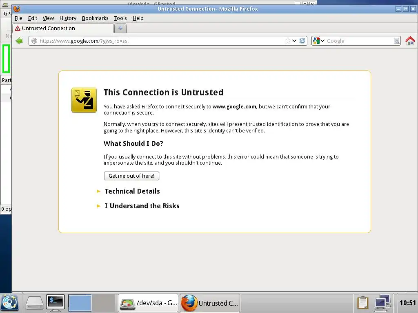
Task: Open a new tab with plus button
Action: click(120, 28)
